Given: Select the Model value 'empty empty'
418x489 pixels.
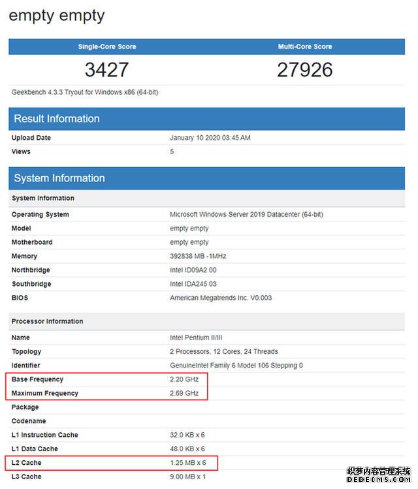Looking at the screenshot, I should (x=189, y=229).
